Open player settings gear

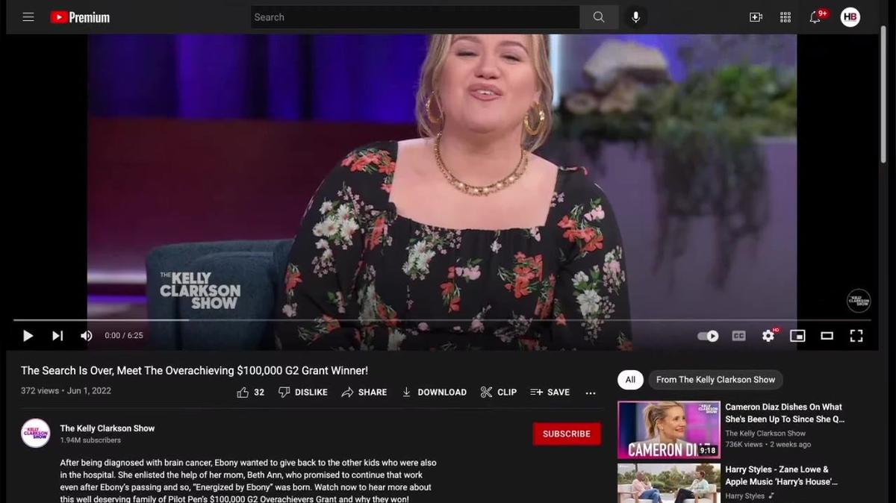768,336
